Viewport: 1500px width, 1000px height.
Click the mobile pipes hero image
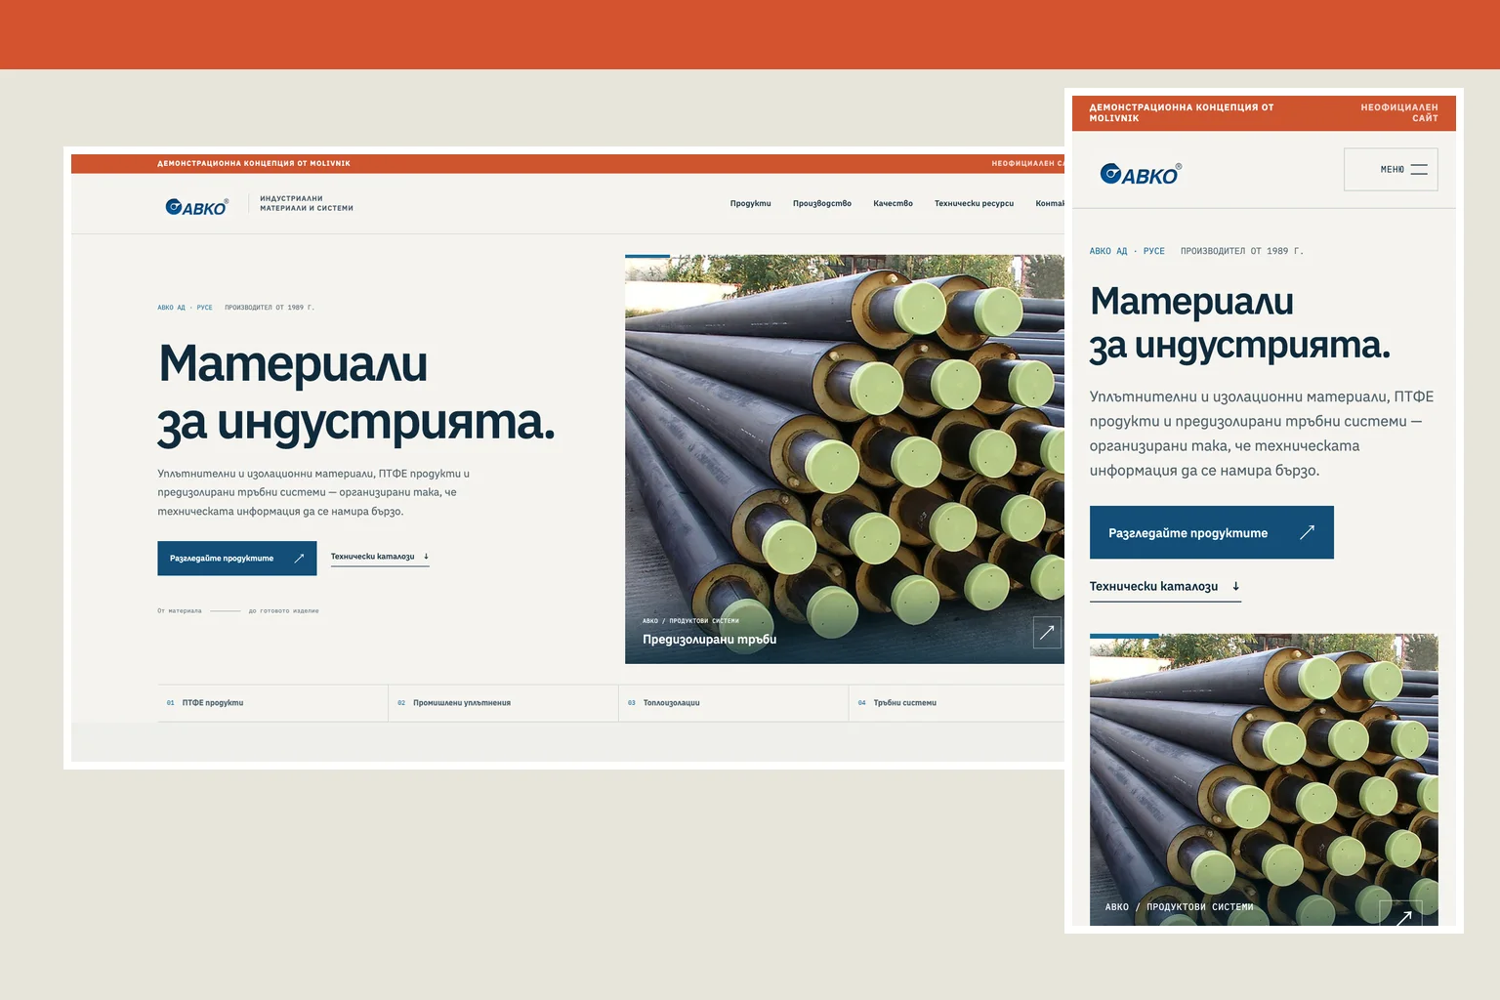pos(1264,779)
